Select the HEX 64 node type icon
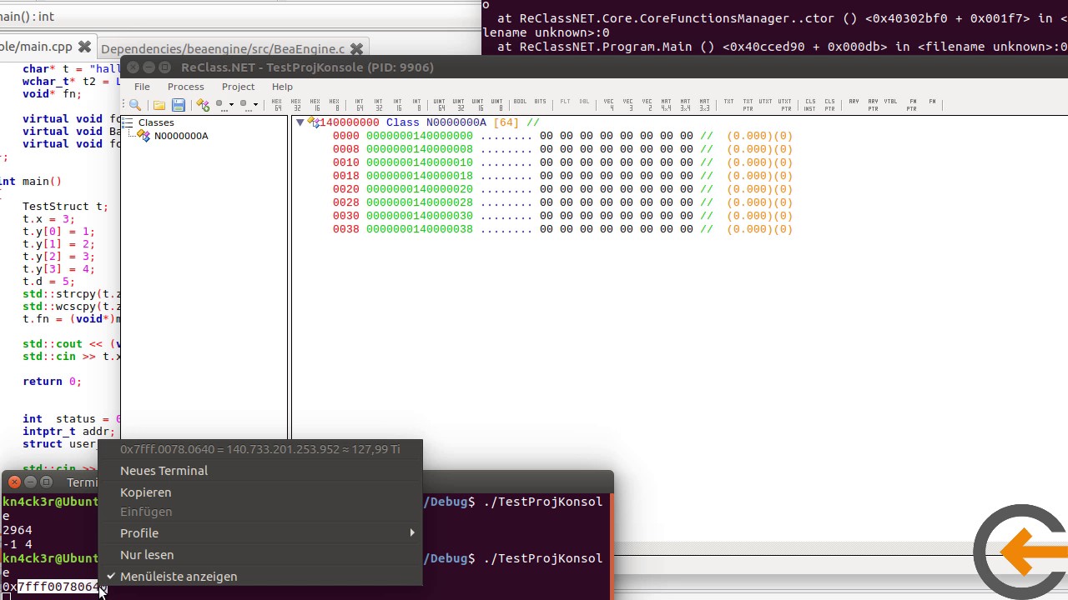The image size is (1068, 600). click(x=277, y=105)
